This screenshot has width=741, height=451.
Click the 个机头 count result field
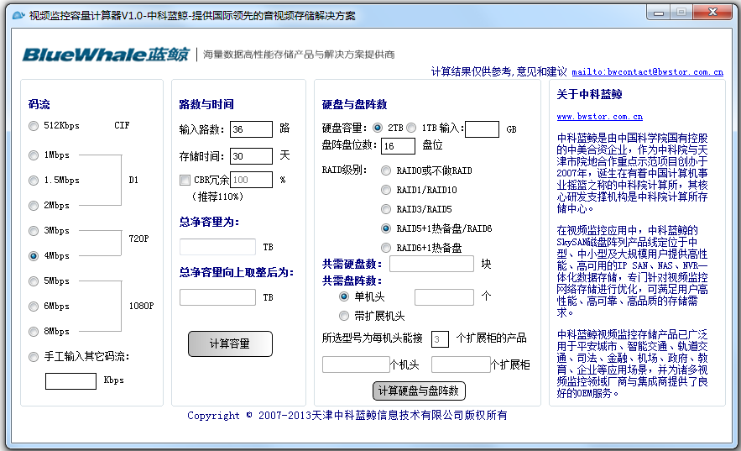tap(356, 364)
